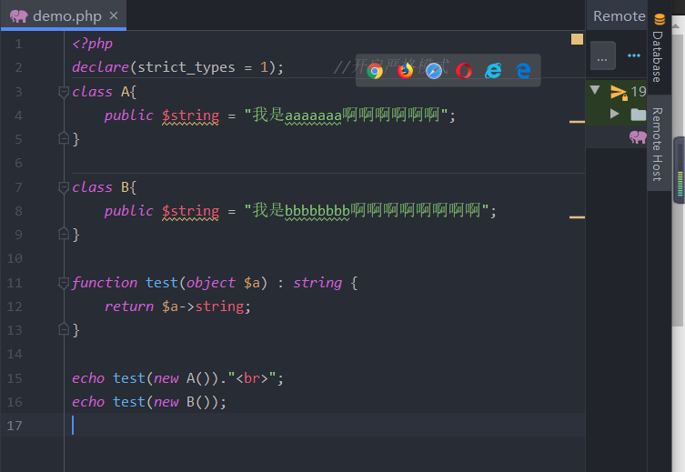Click the Database cylinder icon

660,19
